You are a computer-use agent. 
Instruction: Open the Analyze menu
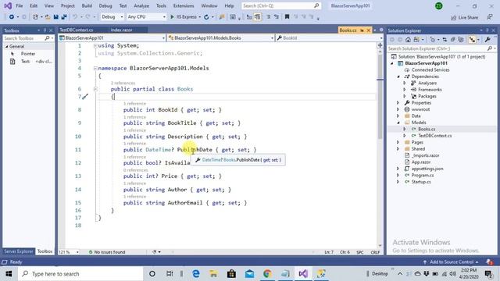pyautogui.click(x=141, y=5)
